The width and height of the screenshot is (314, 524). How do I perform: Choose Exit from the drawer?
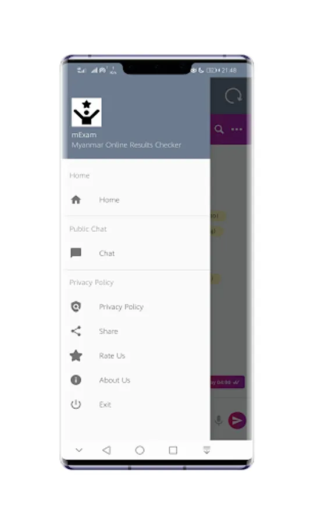[136, 405]
